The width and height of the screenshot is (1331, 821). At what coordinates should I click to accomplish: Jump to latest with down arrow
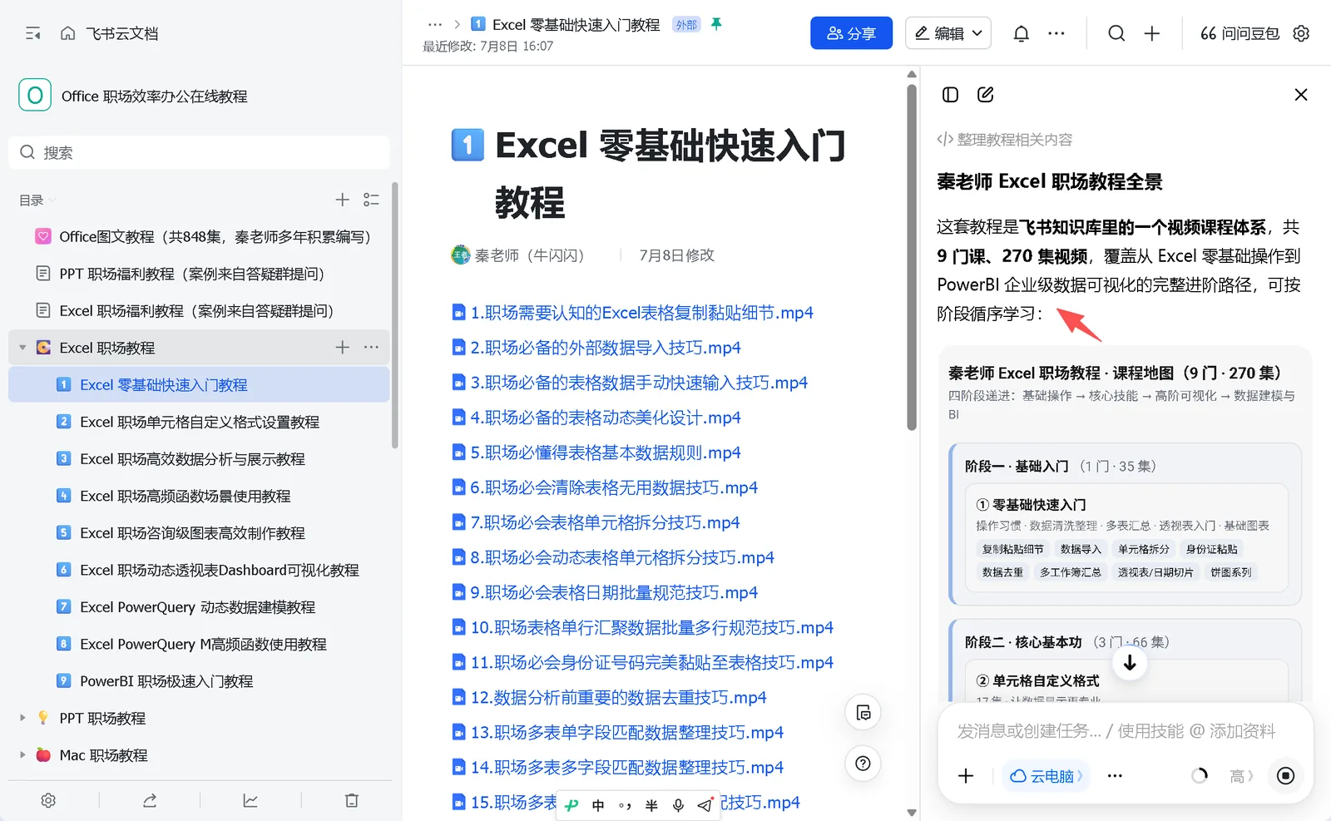click(x=1130, y=663)
